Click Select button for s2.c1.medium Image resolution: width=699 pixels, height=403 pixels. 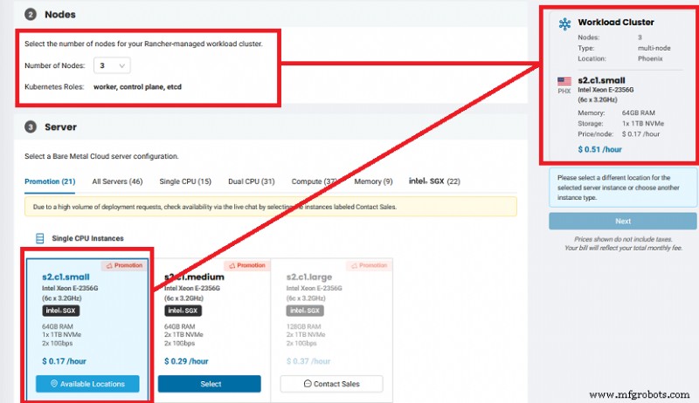coord(210,384)
